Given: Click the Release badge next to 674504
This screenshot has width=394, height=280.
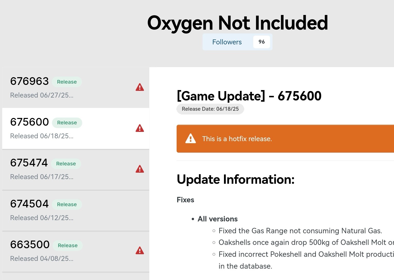Looking at the screenshot, I should pos(67,204).
